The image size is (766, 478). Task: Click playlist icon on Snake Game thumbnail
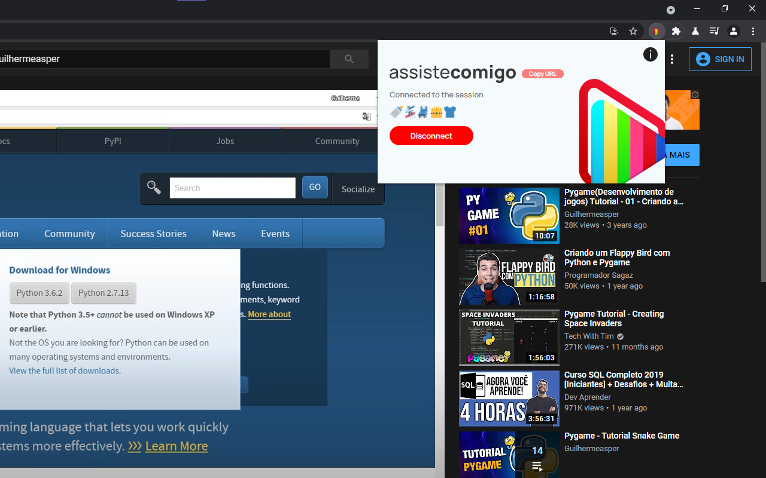point(537,466)
